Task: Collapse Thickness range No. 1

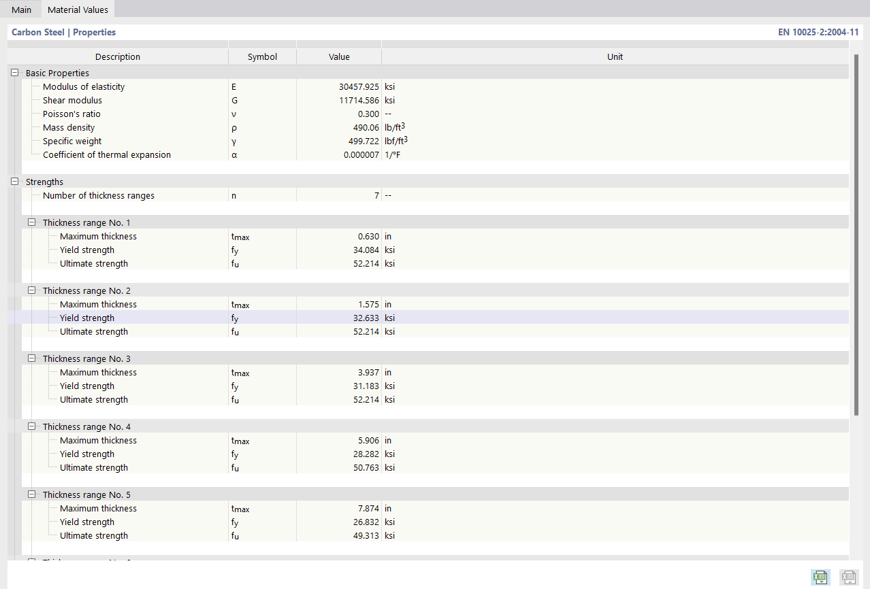Action: click(x=31, y=222)
